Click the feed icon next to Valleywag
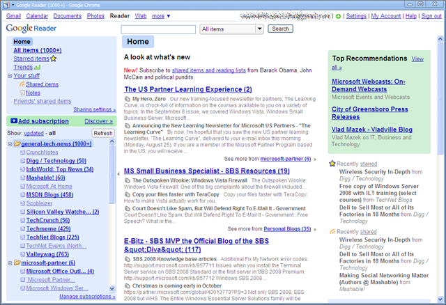The image size is (446, 305). pyautogui.click(x=23, y=254)
